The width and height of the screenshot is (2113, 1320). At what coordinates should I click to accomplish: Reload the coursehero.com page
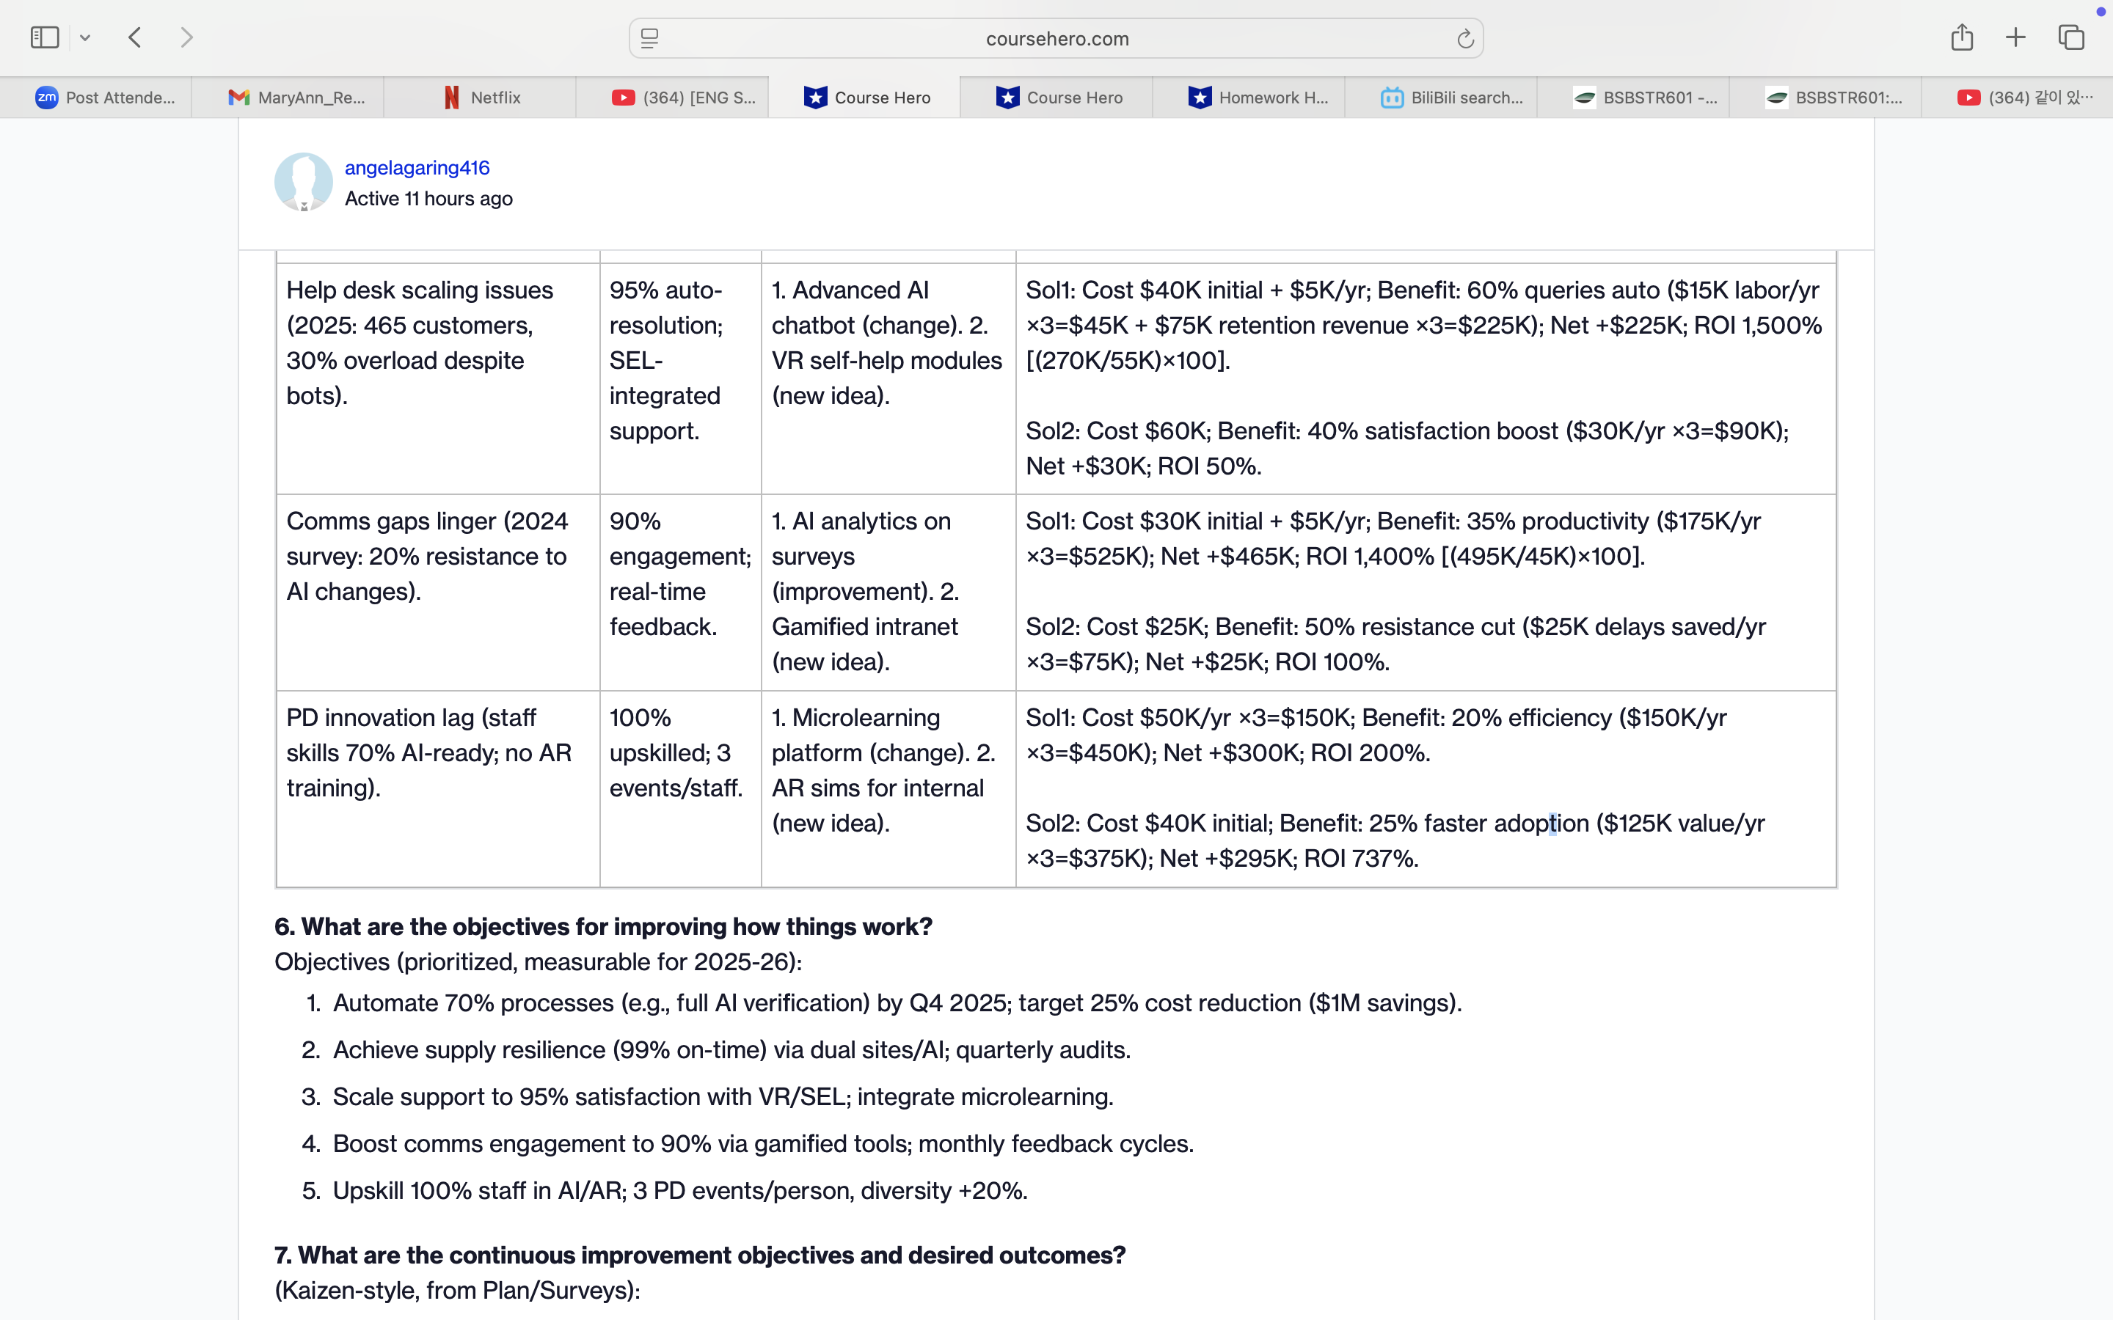click(1464, 38)
